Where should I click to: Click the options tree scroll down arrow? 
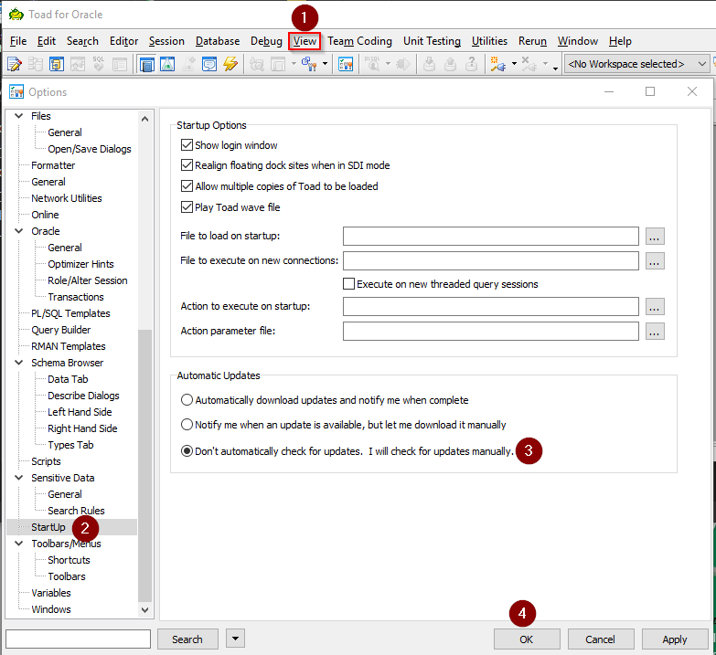point(144,610)
